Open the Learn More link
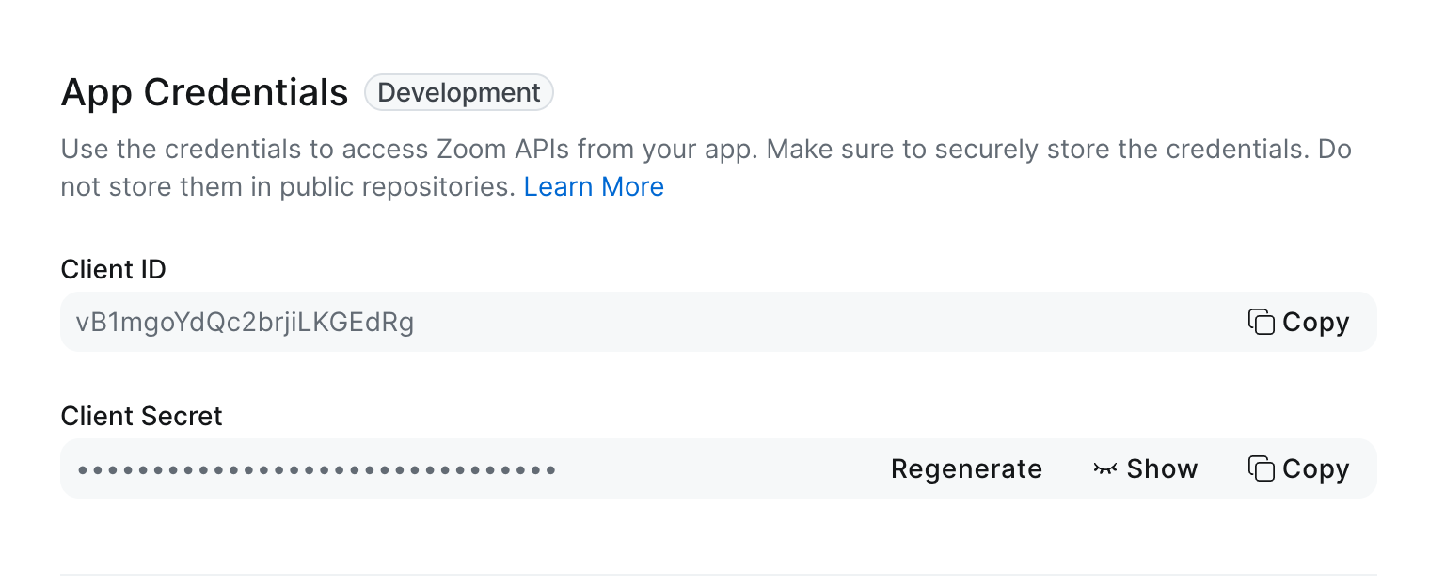This screenshot has width=1445, height=587. pyautogui.click(x=594, y=187)
